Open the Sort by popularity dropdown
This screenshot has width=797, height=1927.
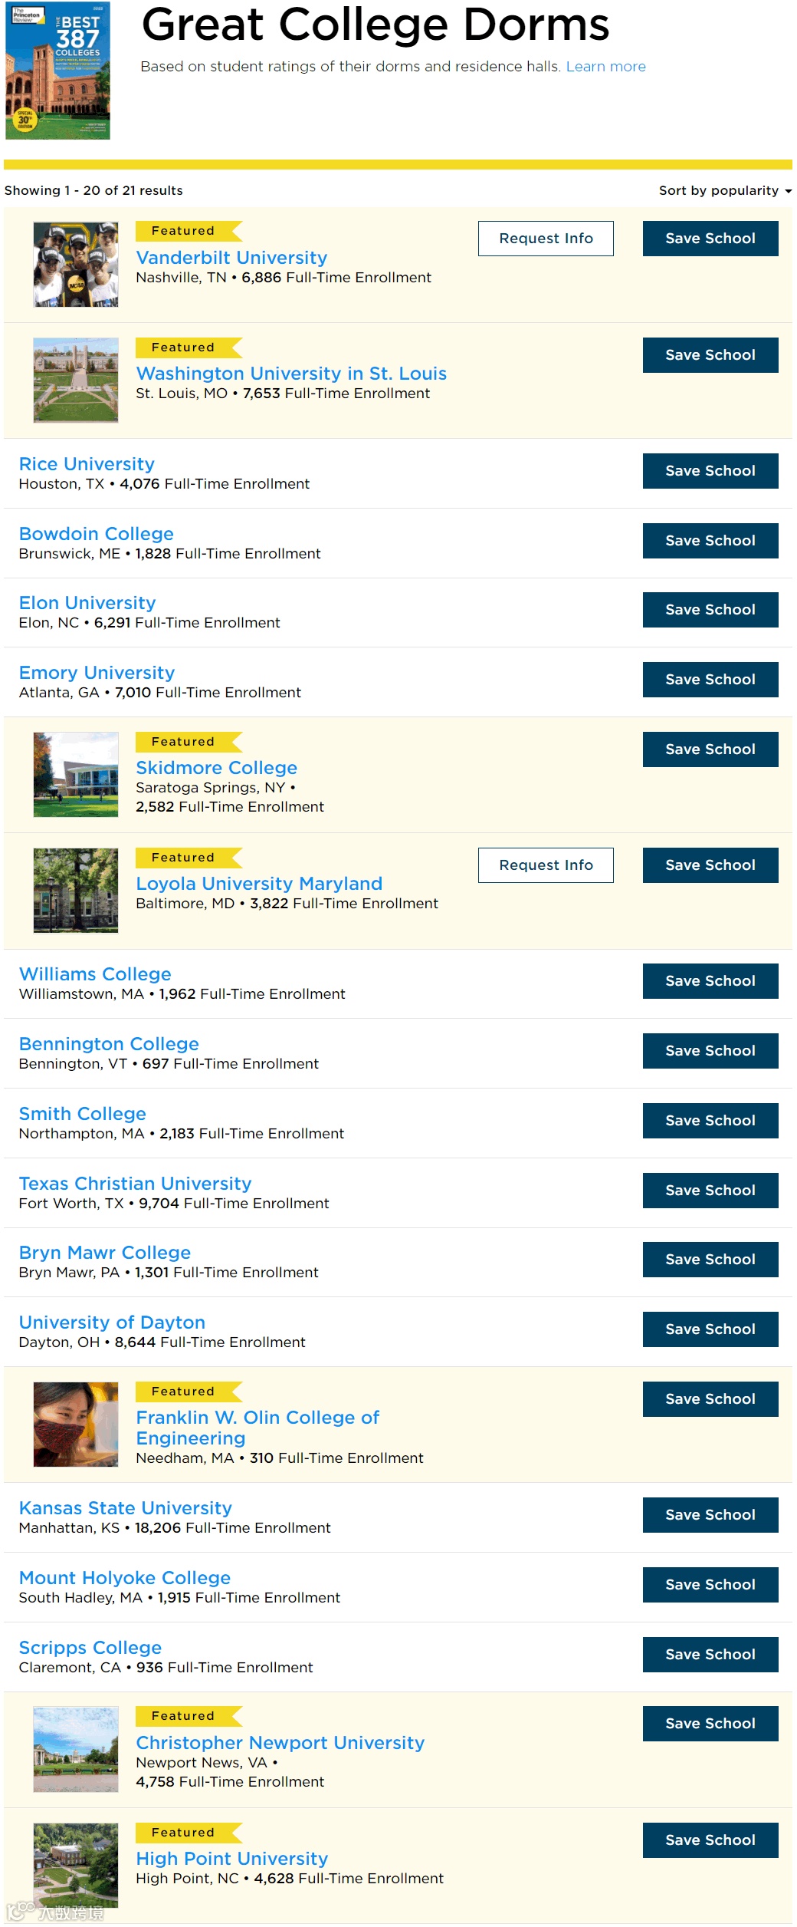[724, 190]
